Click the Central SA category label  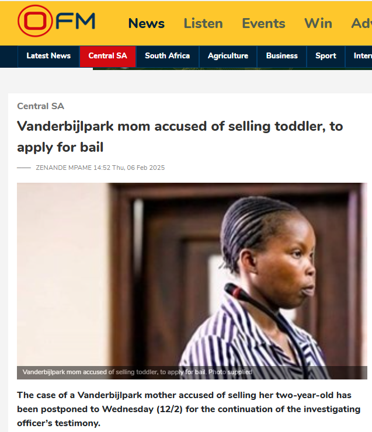tap(40, 106)
